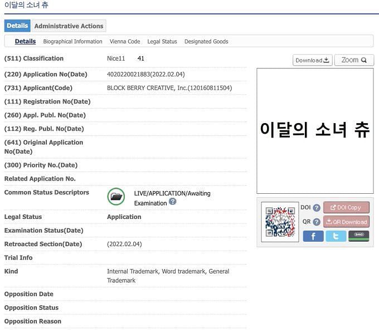
Task: Open the Administrative Actions tab
Action: (69, 26)
